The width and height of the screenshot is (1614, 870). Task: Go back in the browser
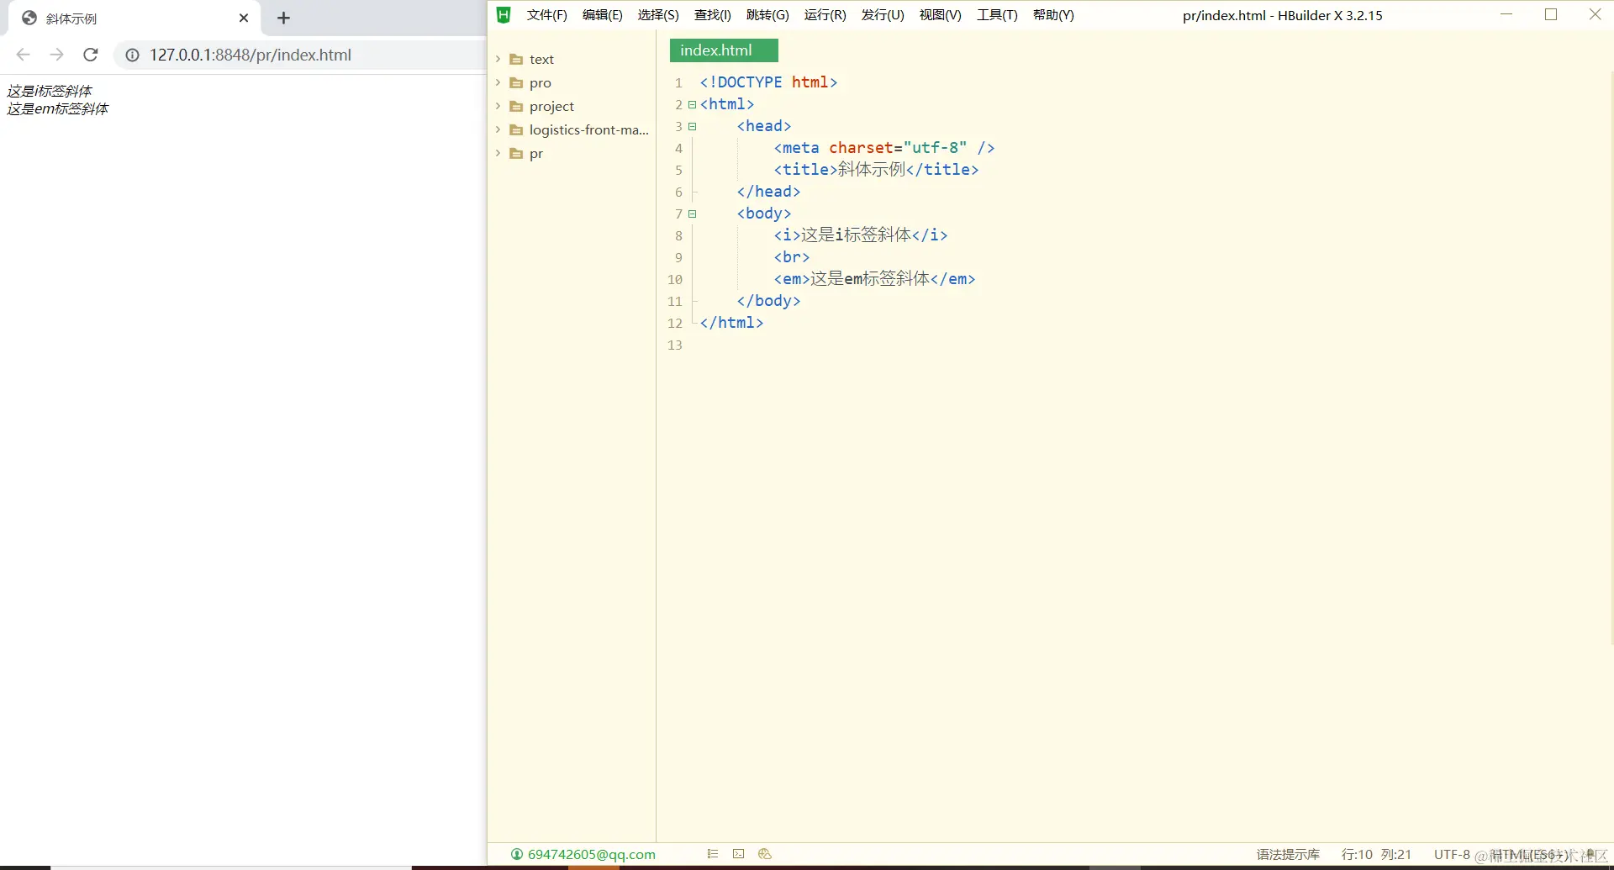(24, 55)
